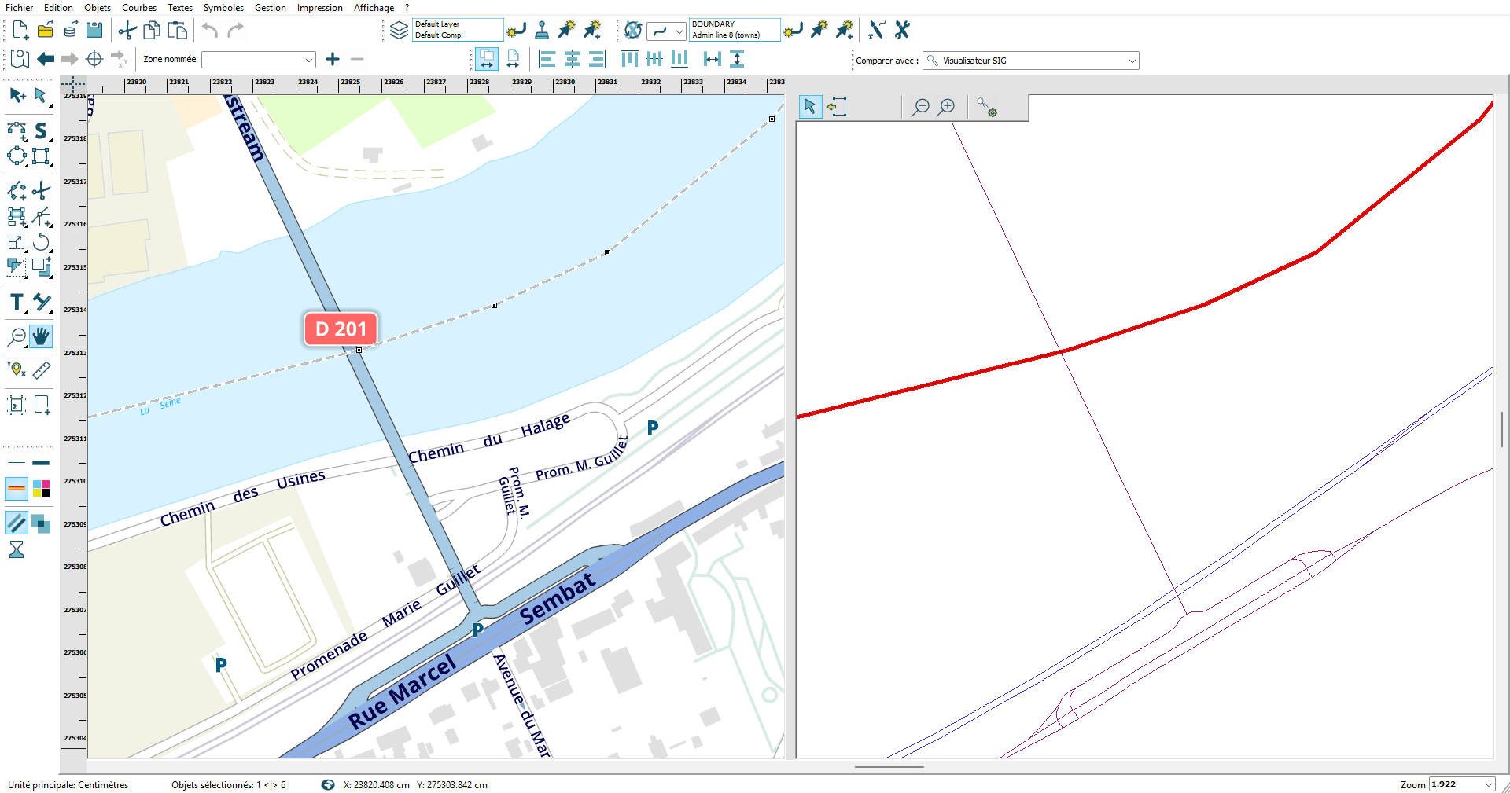Pick the scissors cut-curve tool in left toolbar

42,191
